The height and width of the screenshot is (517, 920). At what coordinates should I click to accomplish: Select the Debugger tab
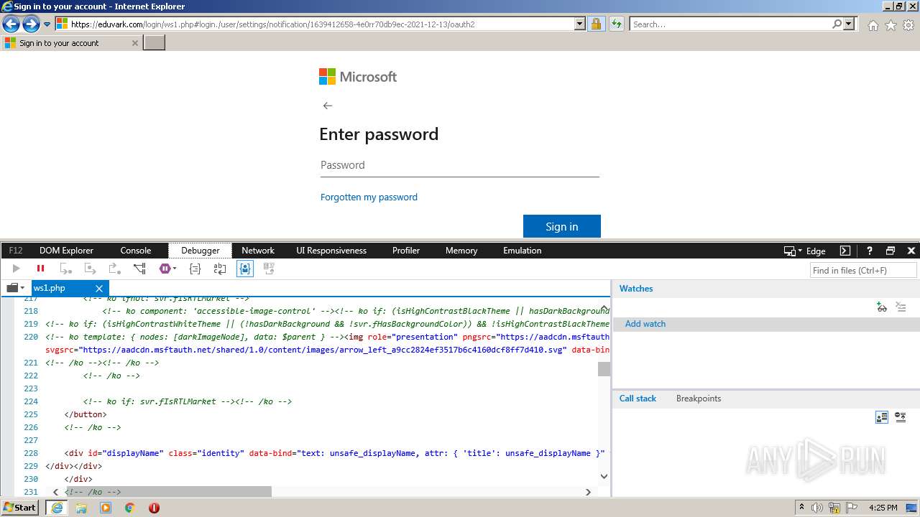200,251
